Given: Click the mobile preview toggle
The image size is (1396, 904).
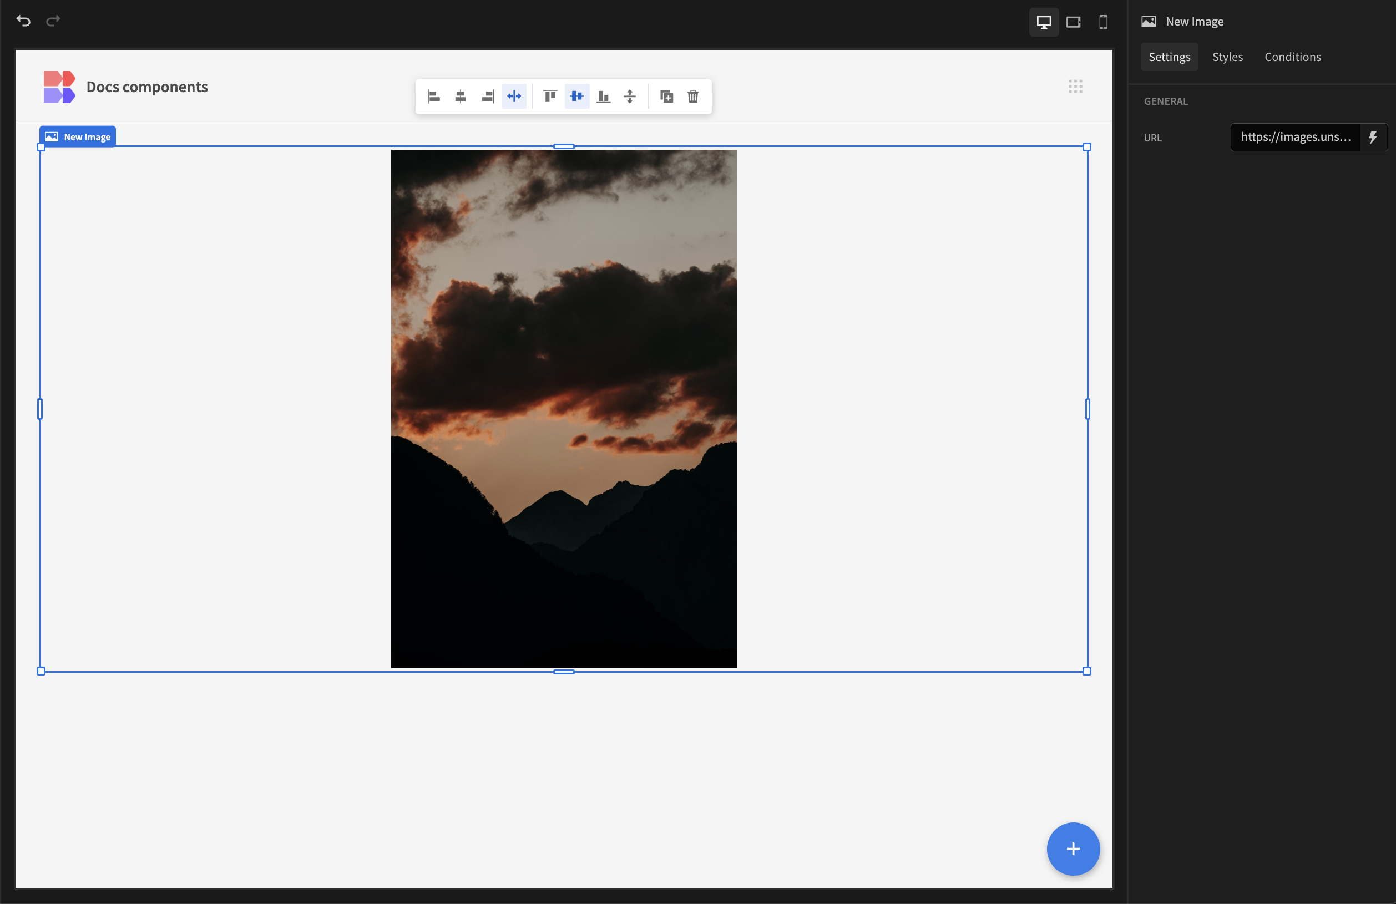Looking at the screenshot, I should pos(1104,21).
